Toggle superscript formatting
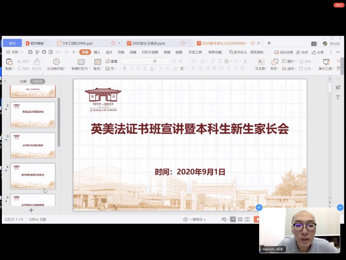This screenshot has width=346, height=260. [161, 69]
